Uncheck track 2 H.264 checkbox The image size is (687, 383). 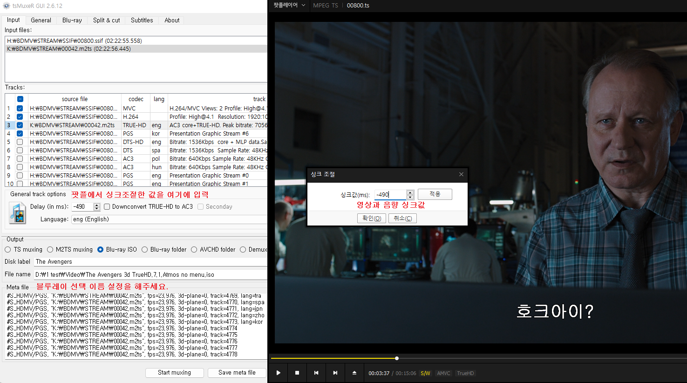coord(20,116)
